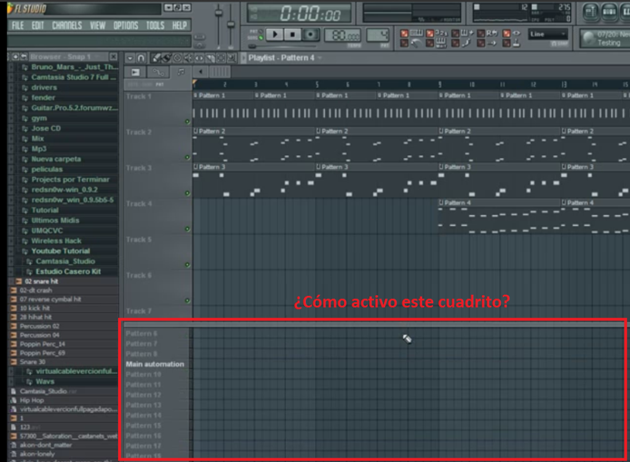The width and height of the screenshot is (630, 462).
Task: Expand the Camtasia_Studio subfolder
Action: tap(65, 261)
